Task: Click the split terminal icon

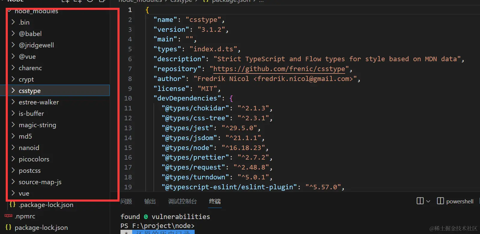Action: click(x=420, y=201)
